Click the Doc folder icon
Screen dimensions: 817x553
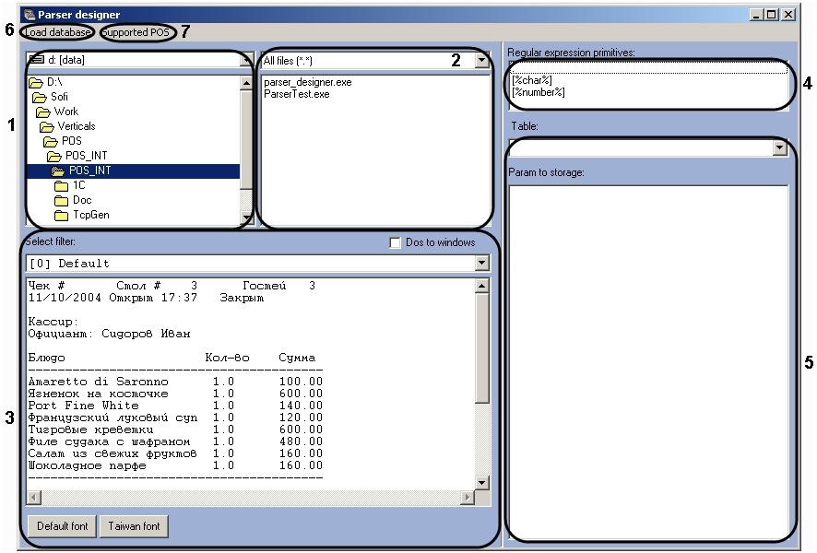click(x=62, y=200)
